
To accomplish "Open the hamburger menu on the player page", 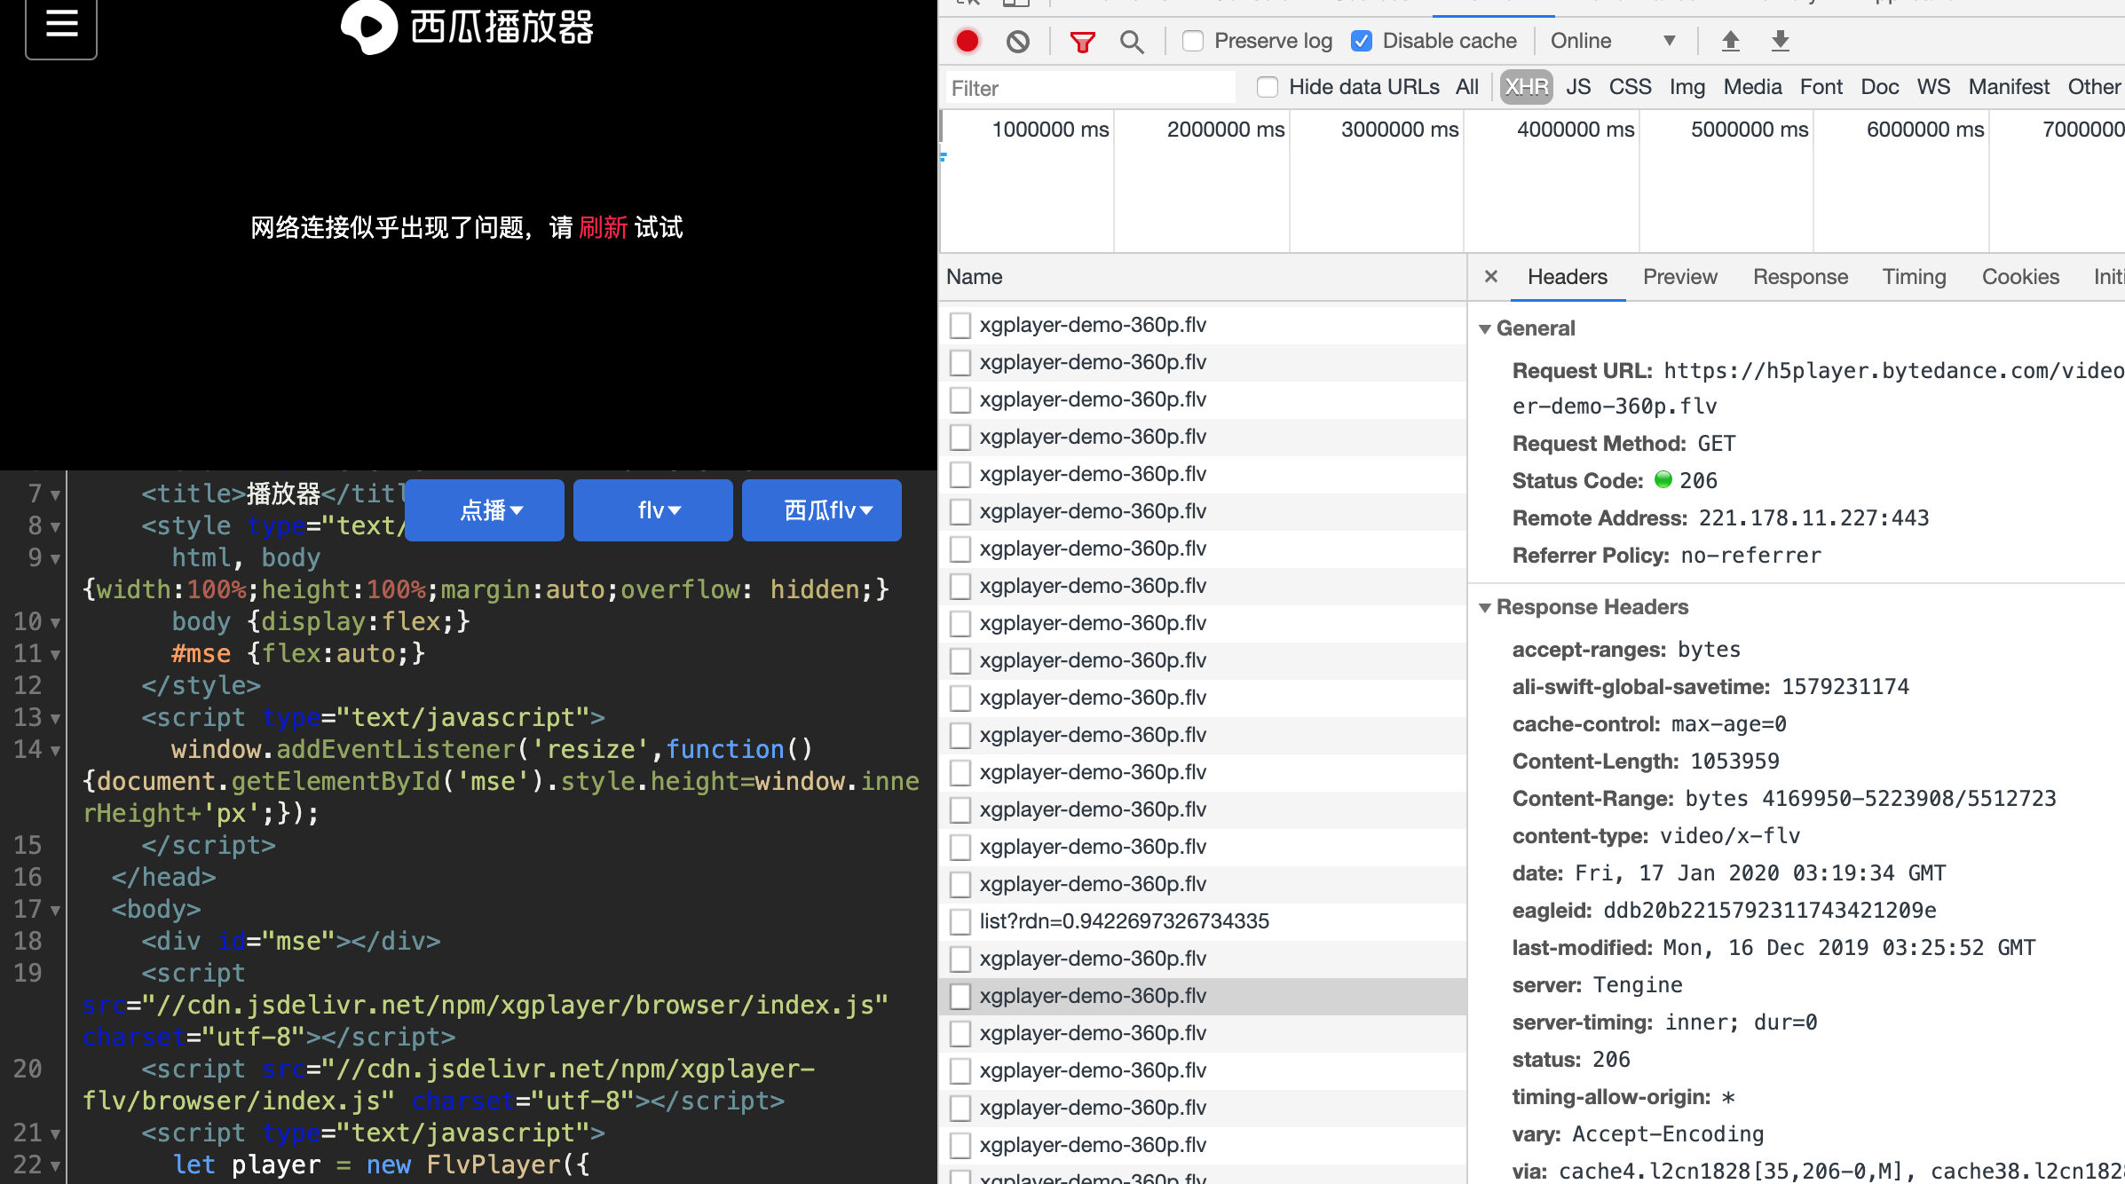I will (60, 26).
